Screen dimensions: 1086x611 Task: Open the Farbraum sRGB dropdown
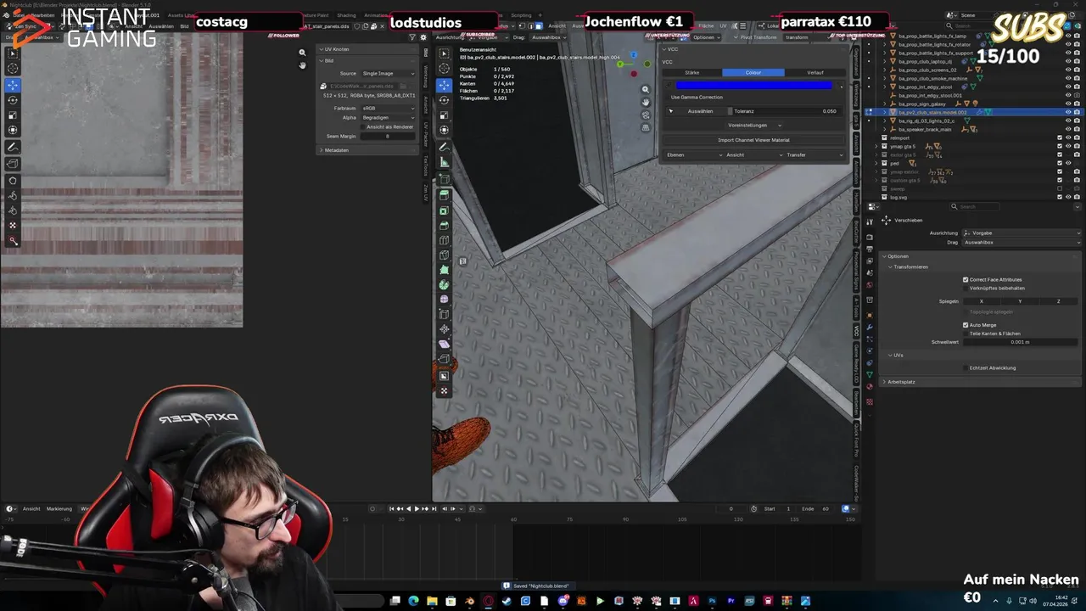(x=388, y=109)
